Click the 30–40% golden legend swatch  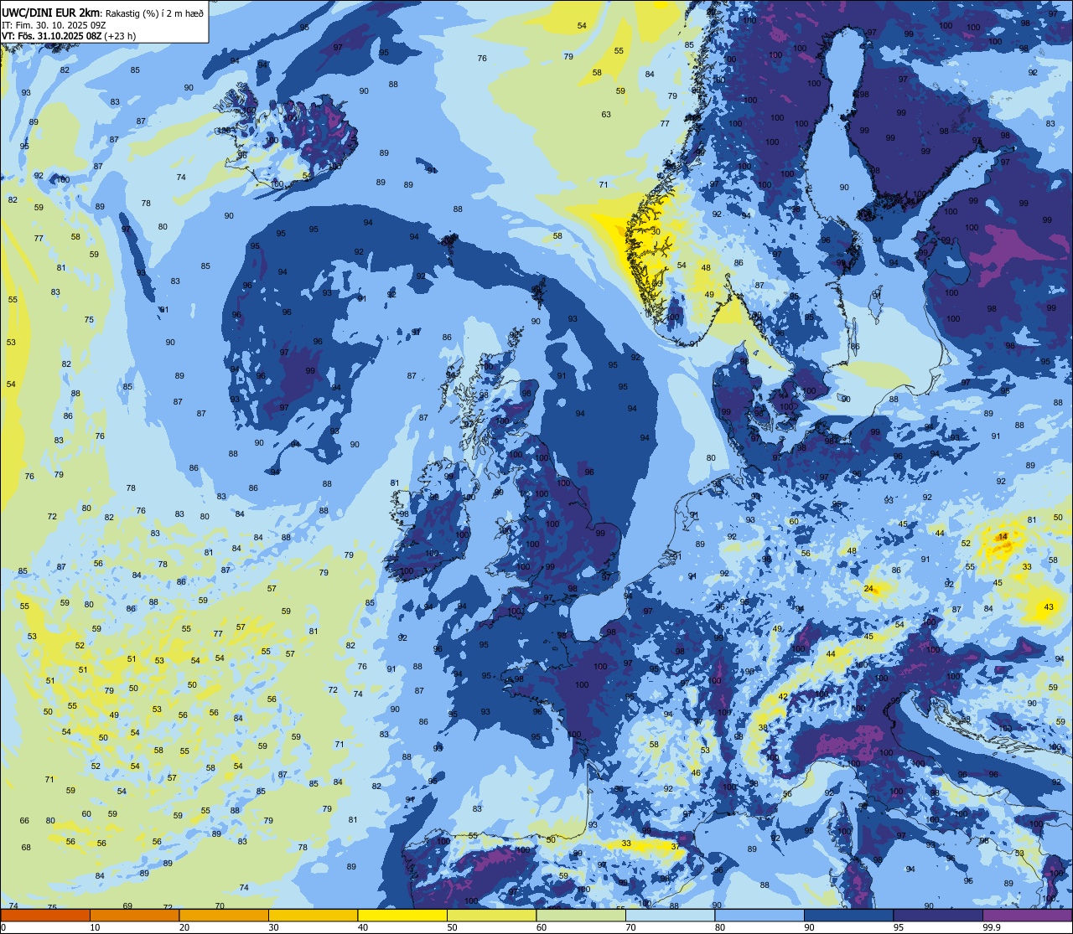point(313,915)
